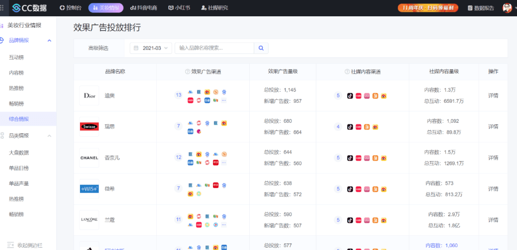Click the 数据报告 button in header

(x=481, y=8)
